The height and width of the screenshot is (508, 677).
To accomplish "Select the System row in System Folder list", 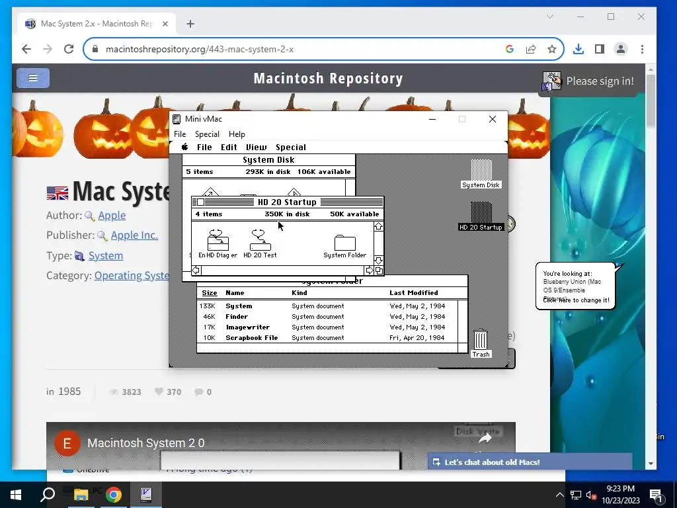I will coord(327,306).
